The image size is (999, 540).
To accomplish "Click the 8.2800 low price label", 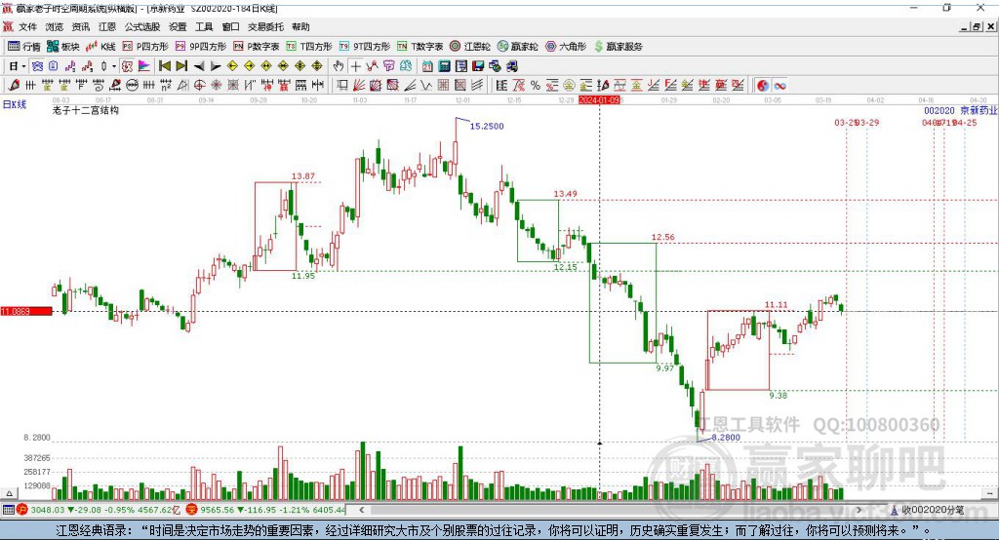I will 726,438.
